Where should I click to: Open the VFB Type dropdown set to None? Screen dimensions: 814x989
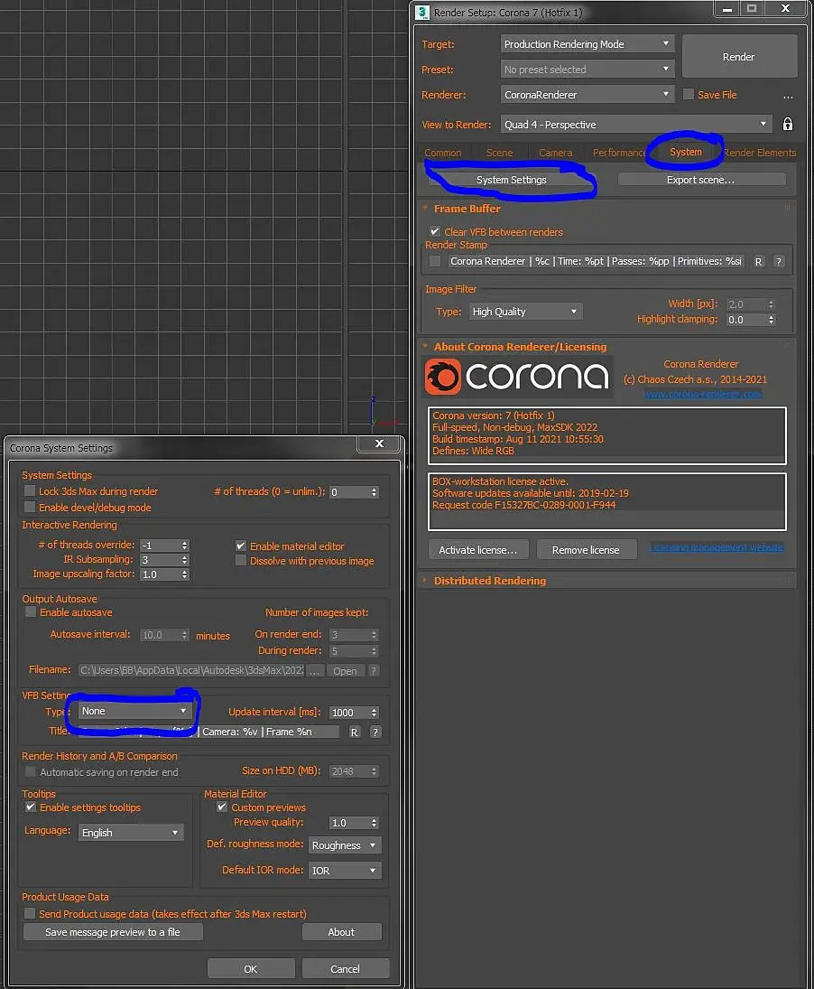click(x=134, y=711)
